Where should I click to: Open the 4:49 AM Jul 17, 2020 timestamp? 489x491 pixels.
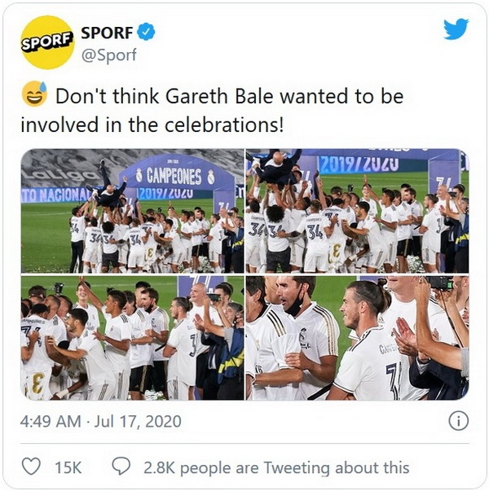click(100, 421)
